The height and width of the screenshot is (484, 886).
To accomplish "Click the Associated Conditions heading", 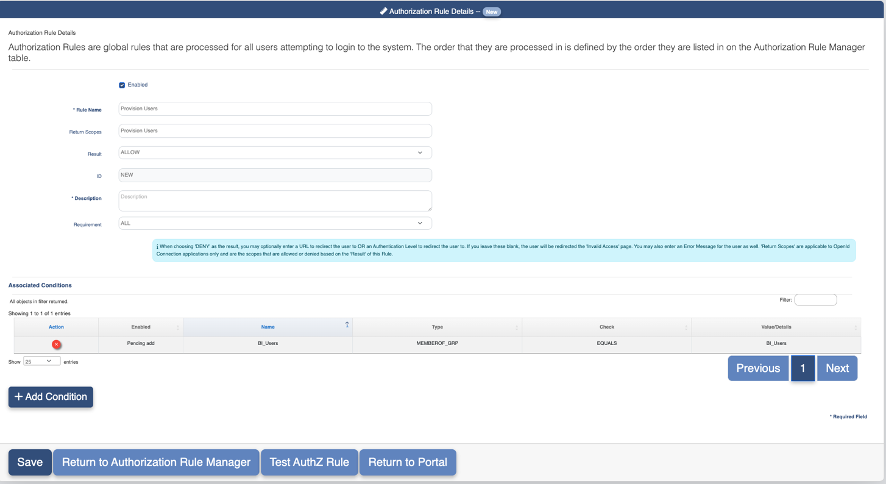I will [x=40, y=285].
